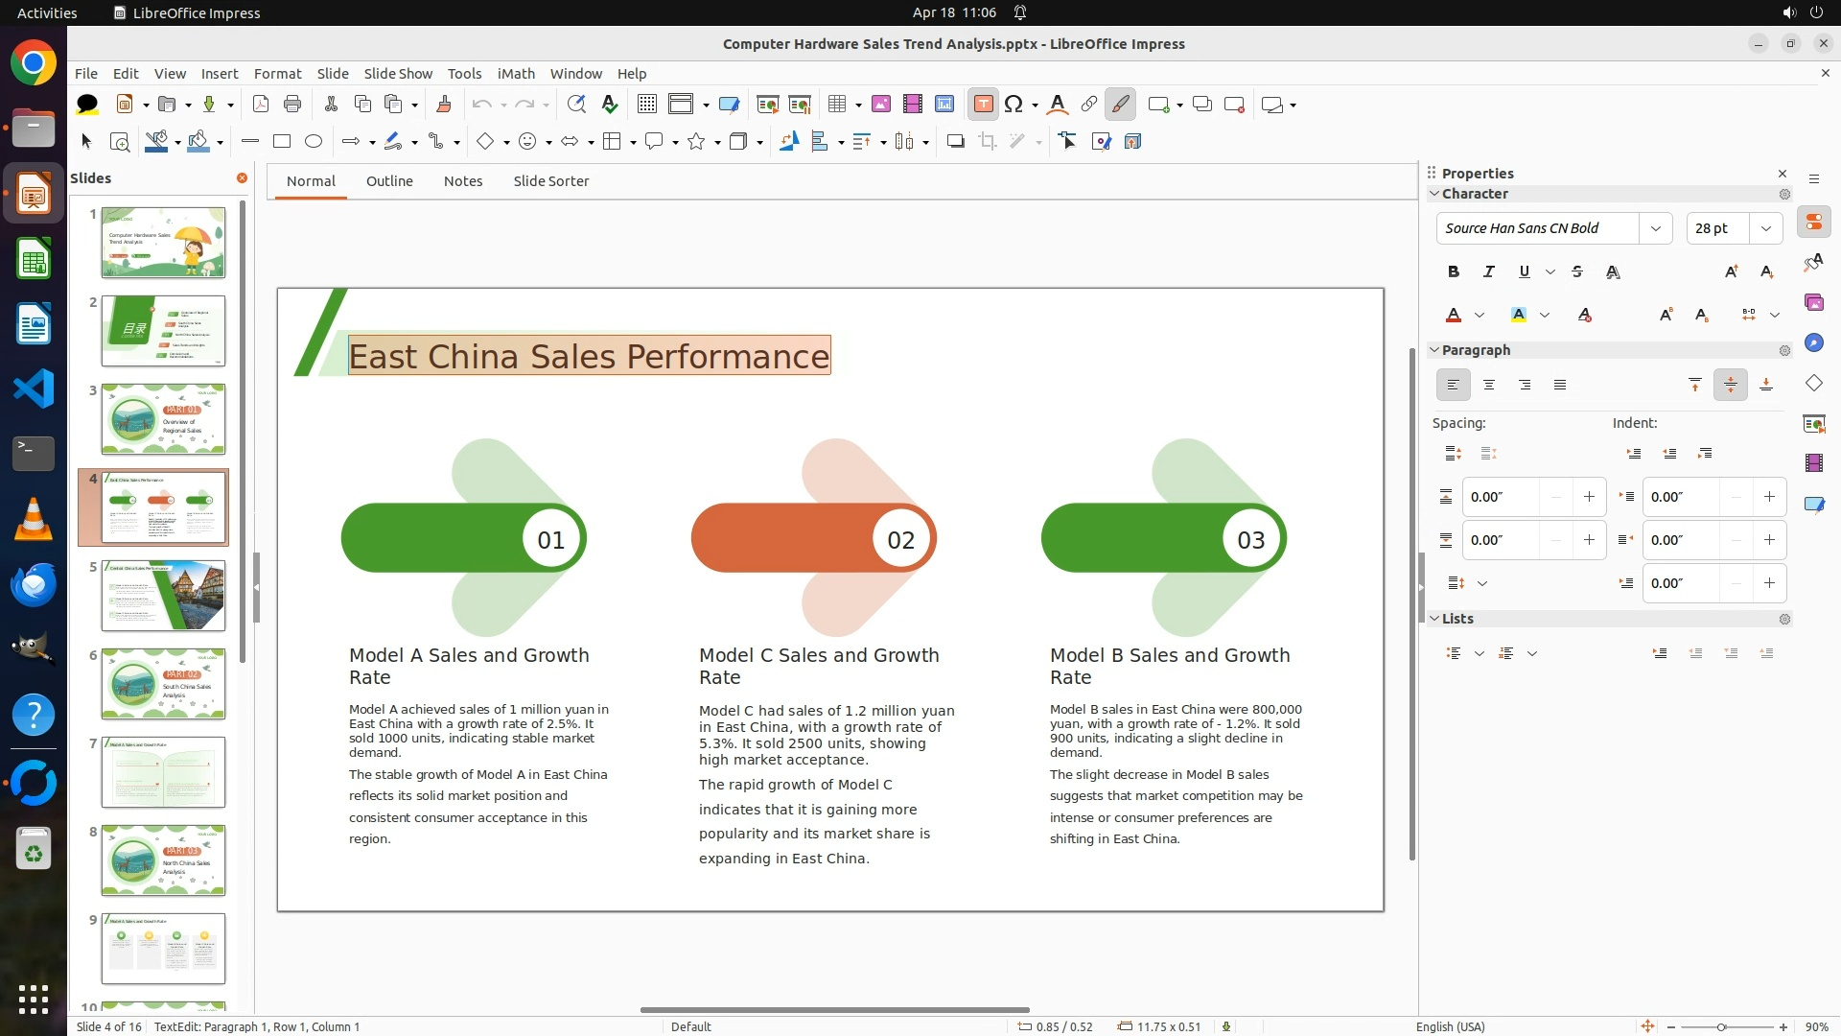Click the font color swatch
Screen dimensions: 1841x1036
[x=1454, y=316]
